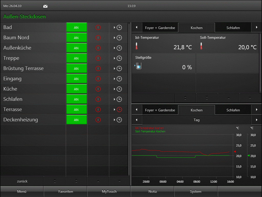Go to next room in chart tab bar
262x197 pixels.
pos(256,110)
